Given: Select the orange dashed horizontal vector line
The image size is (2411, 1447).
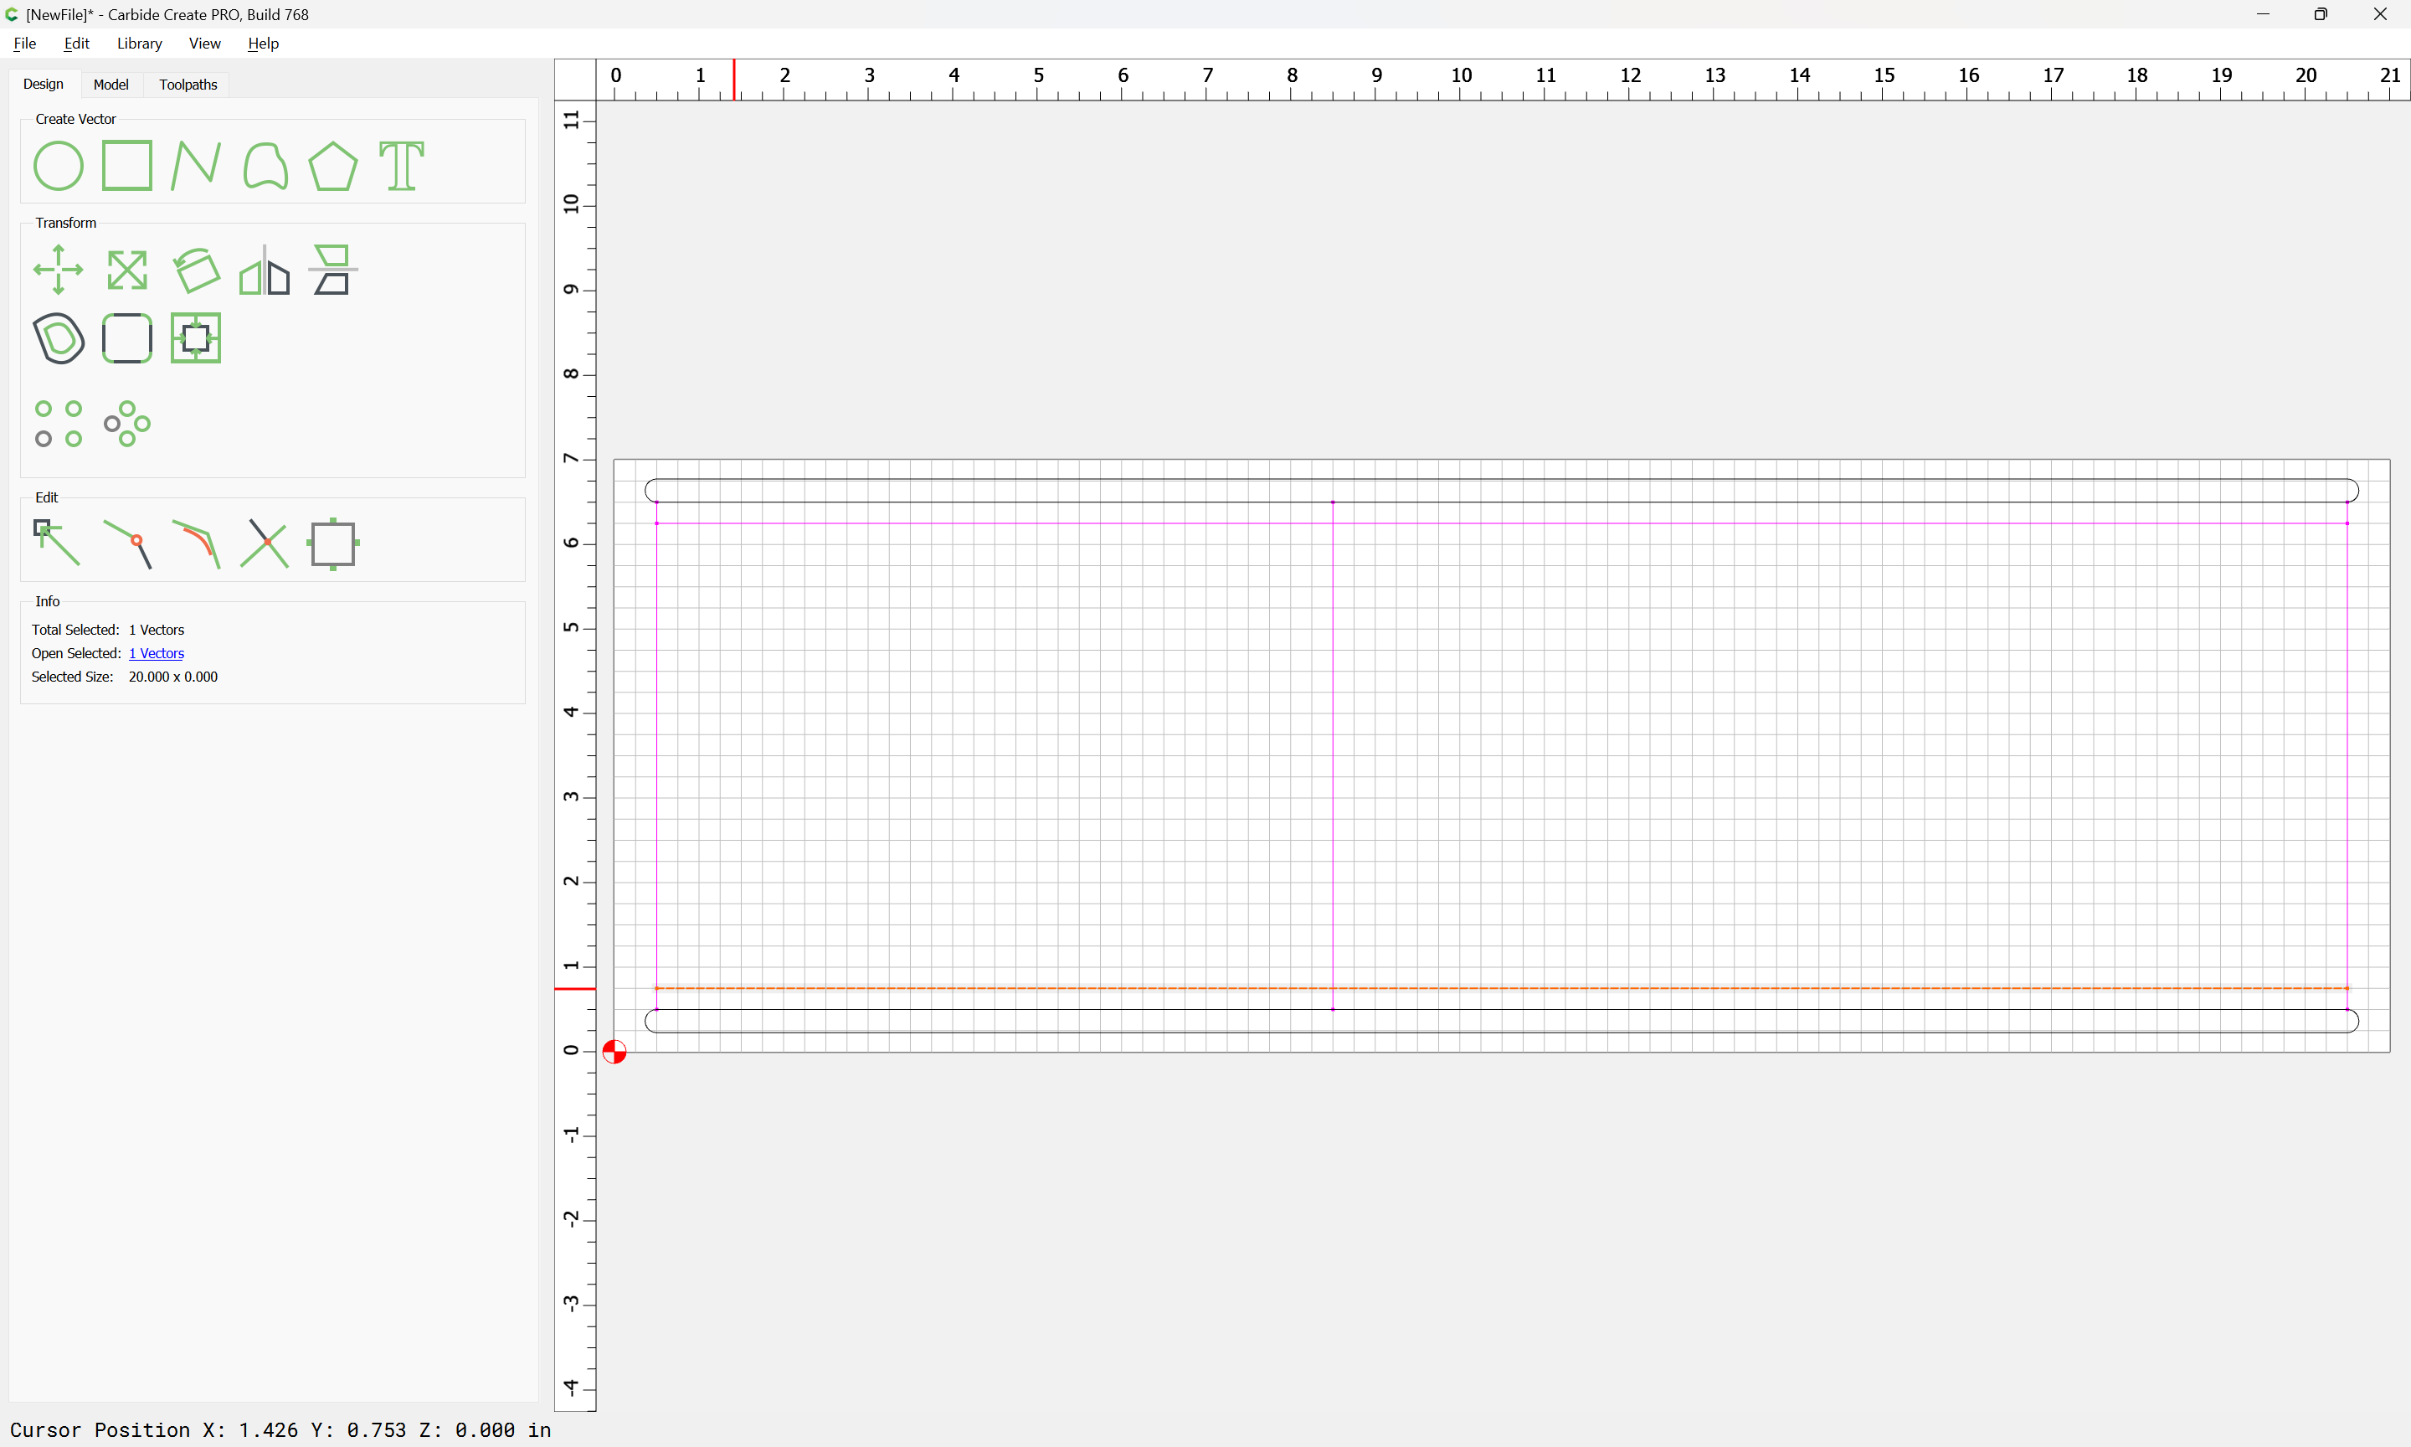Looking at the screenshot, I should pos(1501,988).
